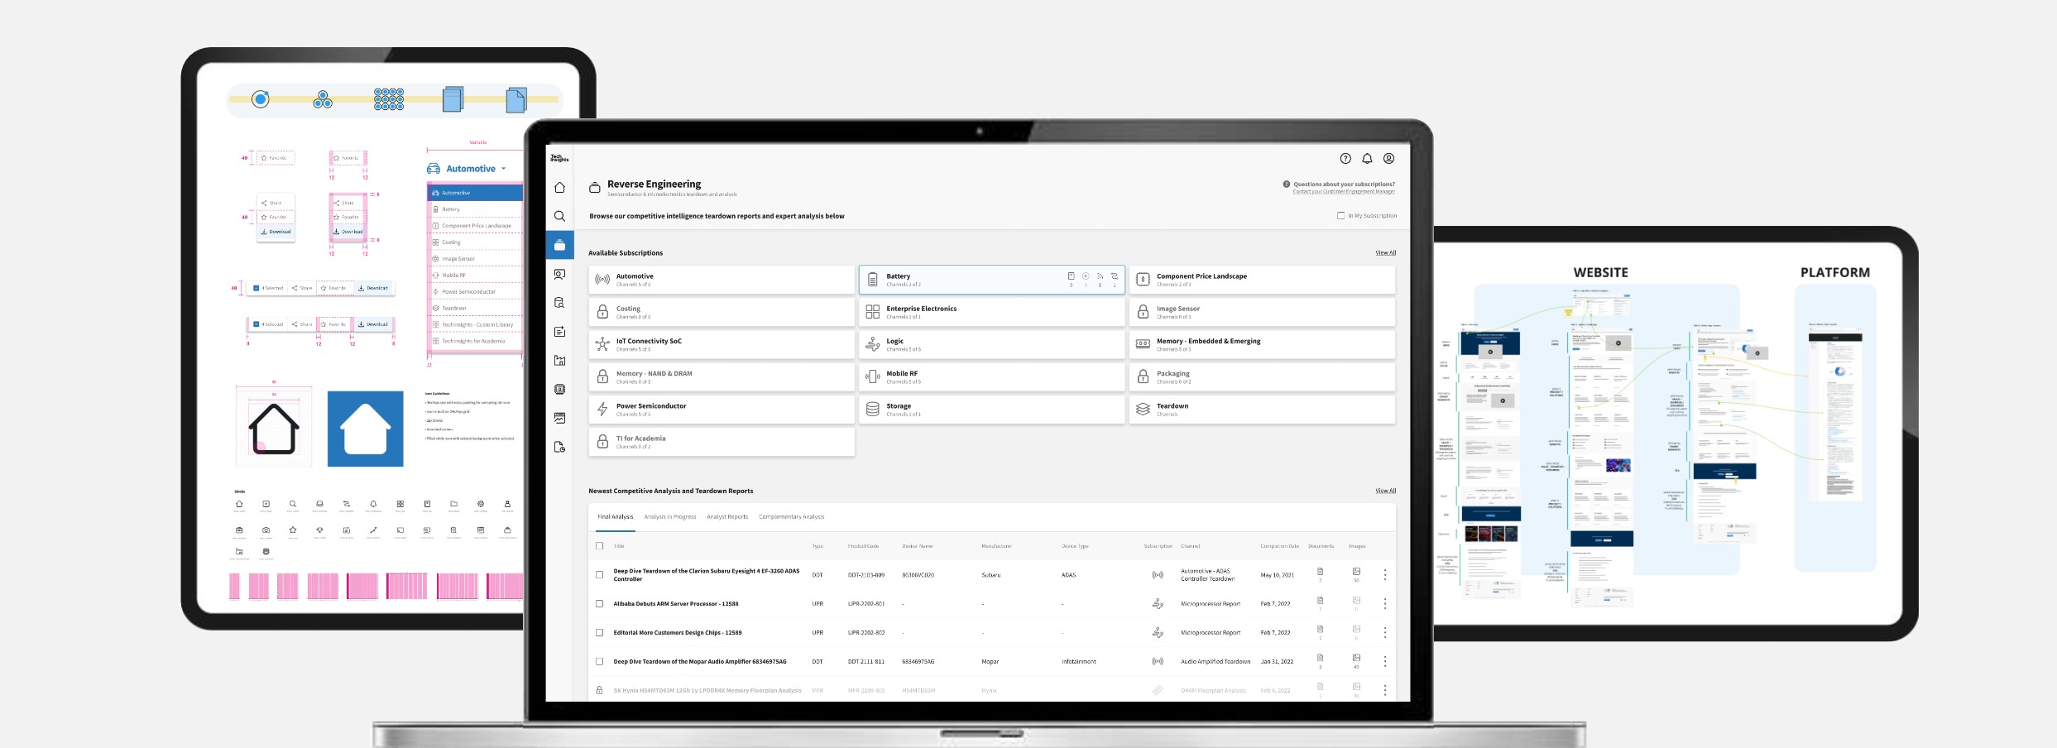
Task: Click the Search magnifier in the sidebar
Action: 559,216
